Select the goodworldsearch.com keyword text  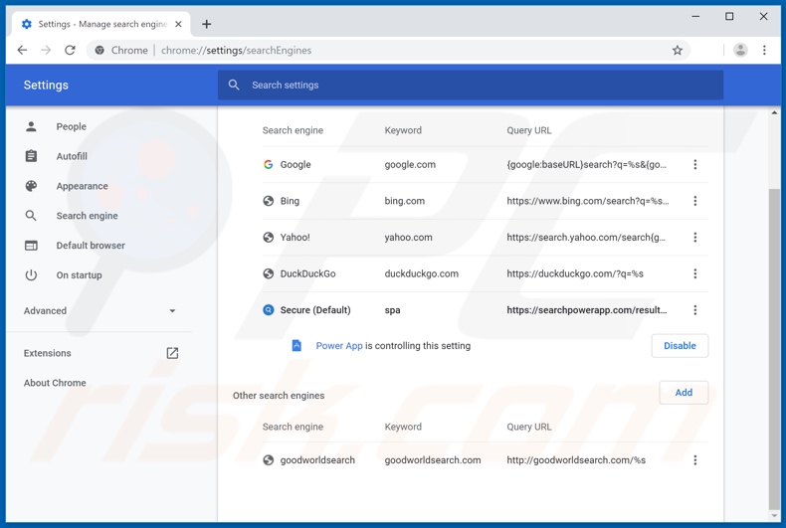pyautogui.click(x=433, y=459)
